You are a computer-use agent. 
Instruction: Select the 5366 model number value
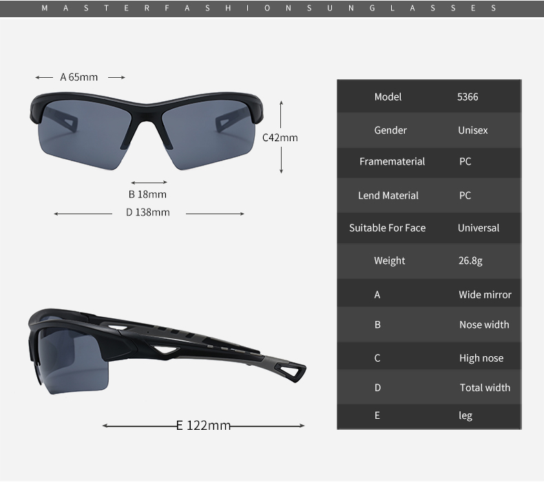point(468,96)
